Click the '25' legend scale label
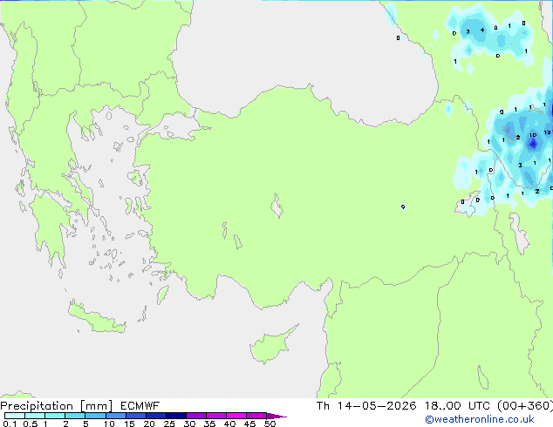 (x=169, y=424)
